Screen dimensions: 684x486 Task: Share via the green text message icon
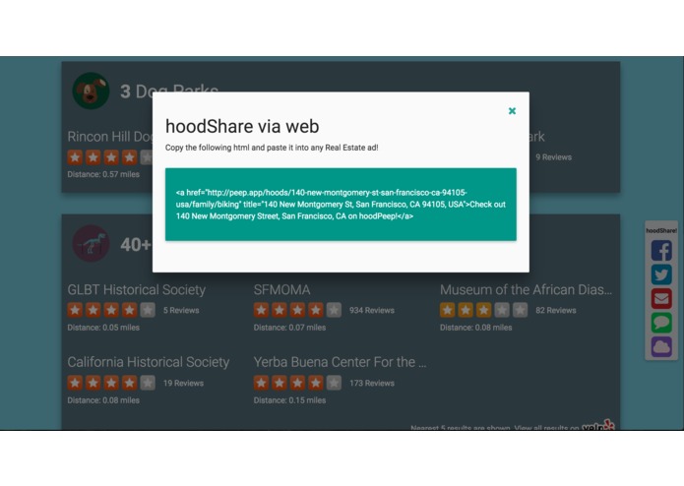point(661,323)
